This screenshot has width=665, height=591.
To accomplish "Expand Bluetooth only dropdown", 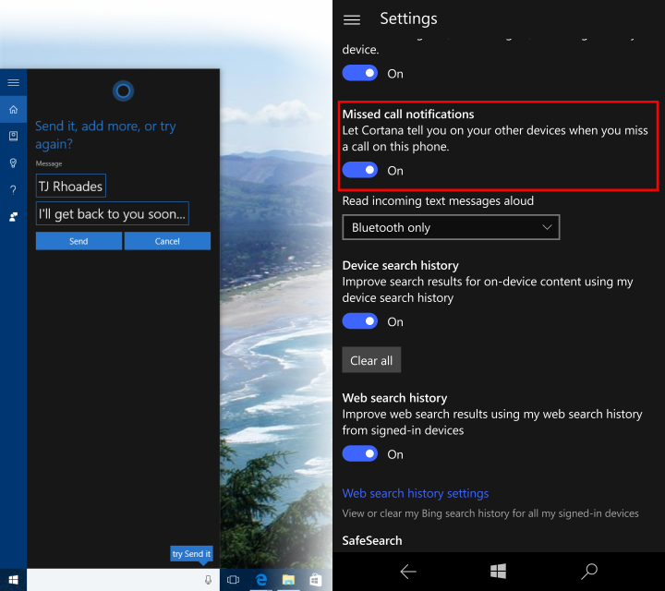I will pos(451,227).
